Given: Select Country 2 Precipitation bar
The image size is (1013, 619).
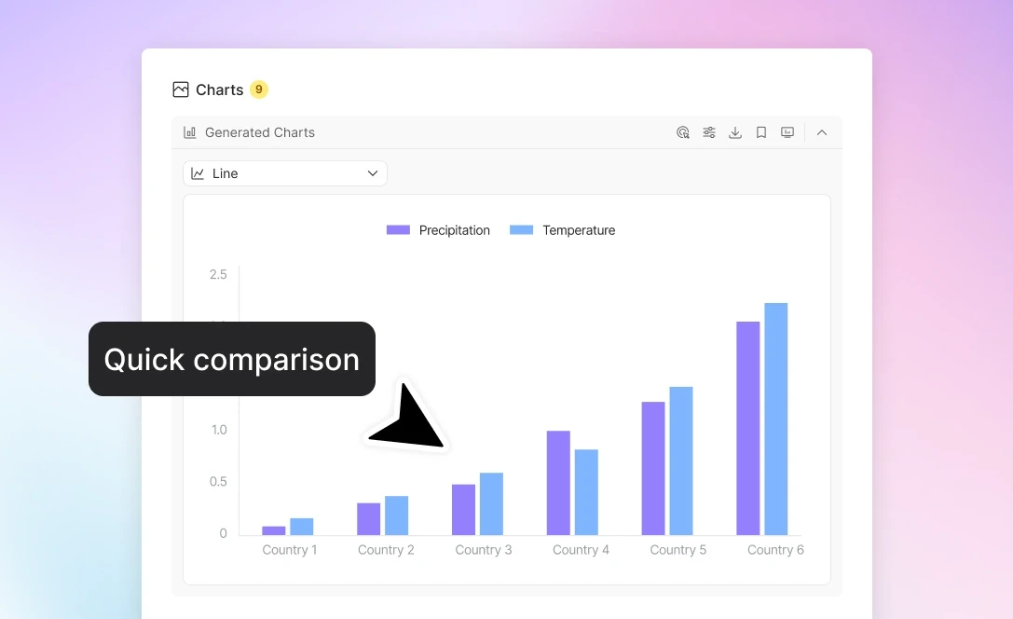Looking at the screenshot, I should click(368, 519).
